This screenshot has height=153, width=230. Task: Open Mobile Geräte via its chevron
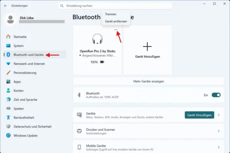pos(219,147)
